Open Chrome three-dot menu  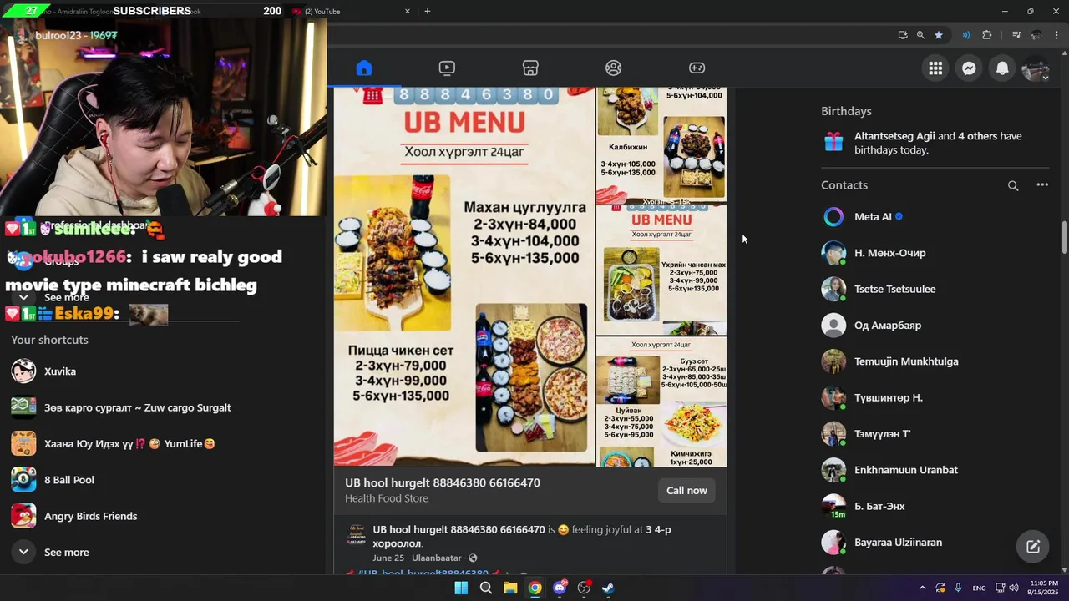pos(1057,35)
